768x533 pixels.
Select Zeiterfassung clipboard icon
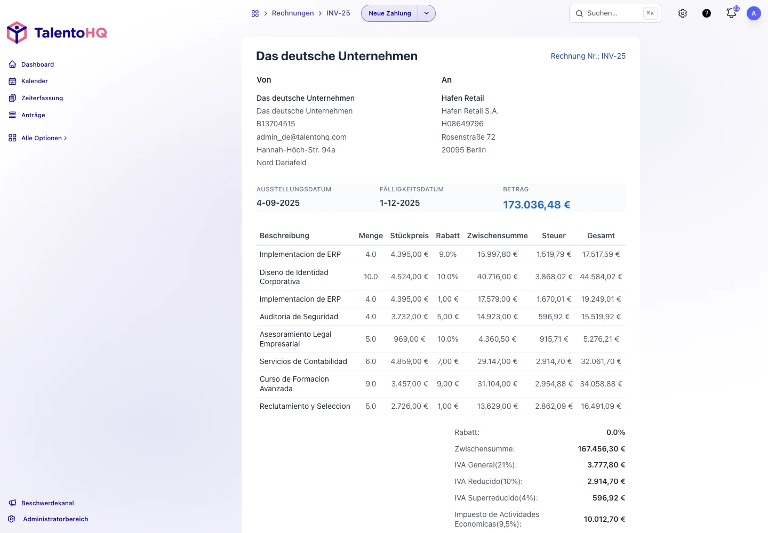(x=12, y=98)
